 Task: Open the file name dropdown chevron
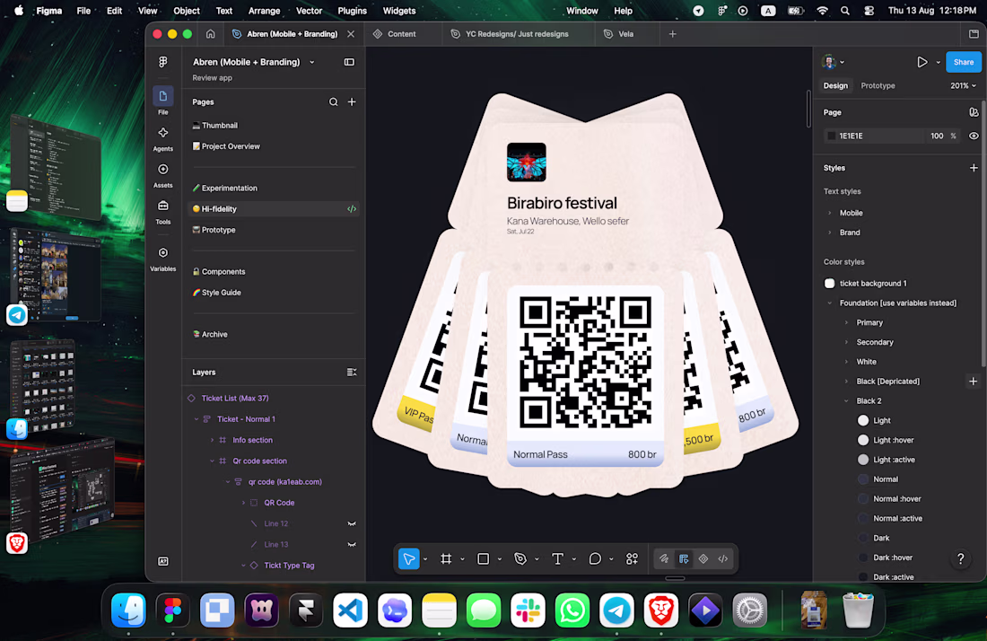(x=312, y=62)
